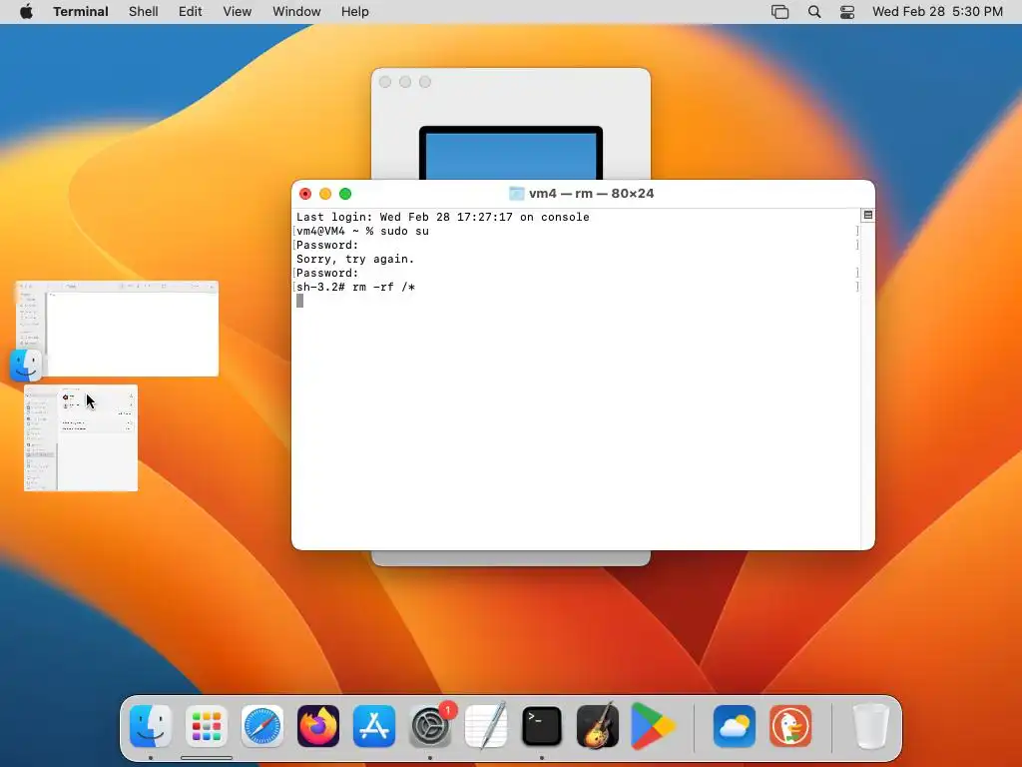The height and width of the screenshot is (767, 1022).
Task: Click the 'Last login' line in Terminal
Action: pos(442,217)
